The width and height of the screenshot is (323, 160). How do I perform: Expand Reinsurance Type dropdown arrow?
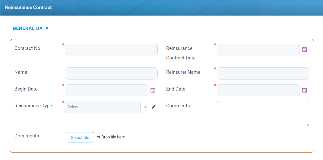(x=145, y=107)
